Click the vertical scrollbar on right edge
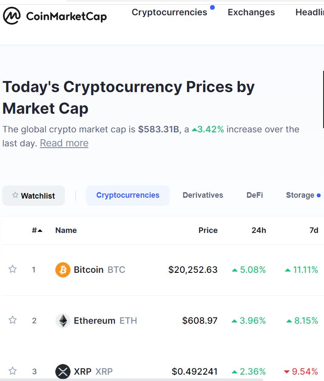The height and width of the screenshot is (381, 324). click(323, 100)
